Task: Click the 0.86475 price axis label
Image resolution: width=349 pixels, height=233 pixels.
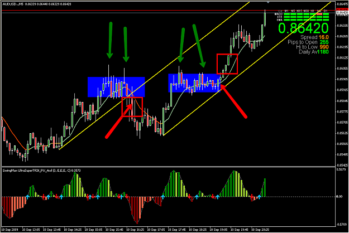Action: click(343, 4)
